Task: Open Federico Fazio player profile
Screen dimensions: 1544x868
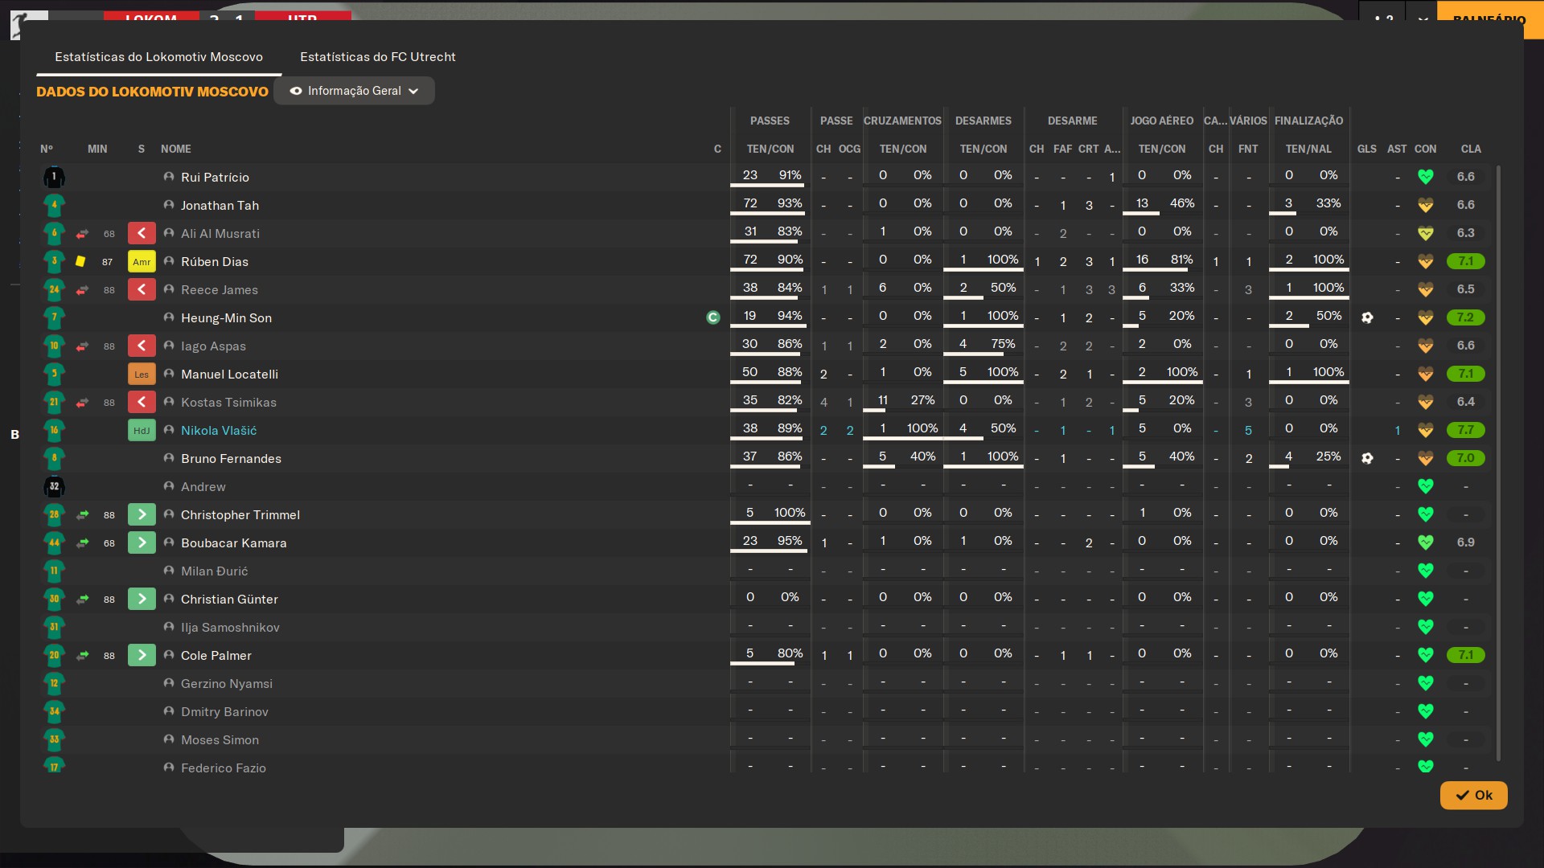Action: [224, 768]
